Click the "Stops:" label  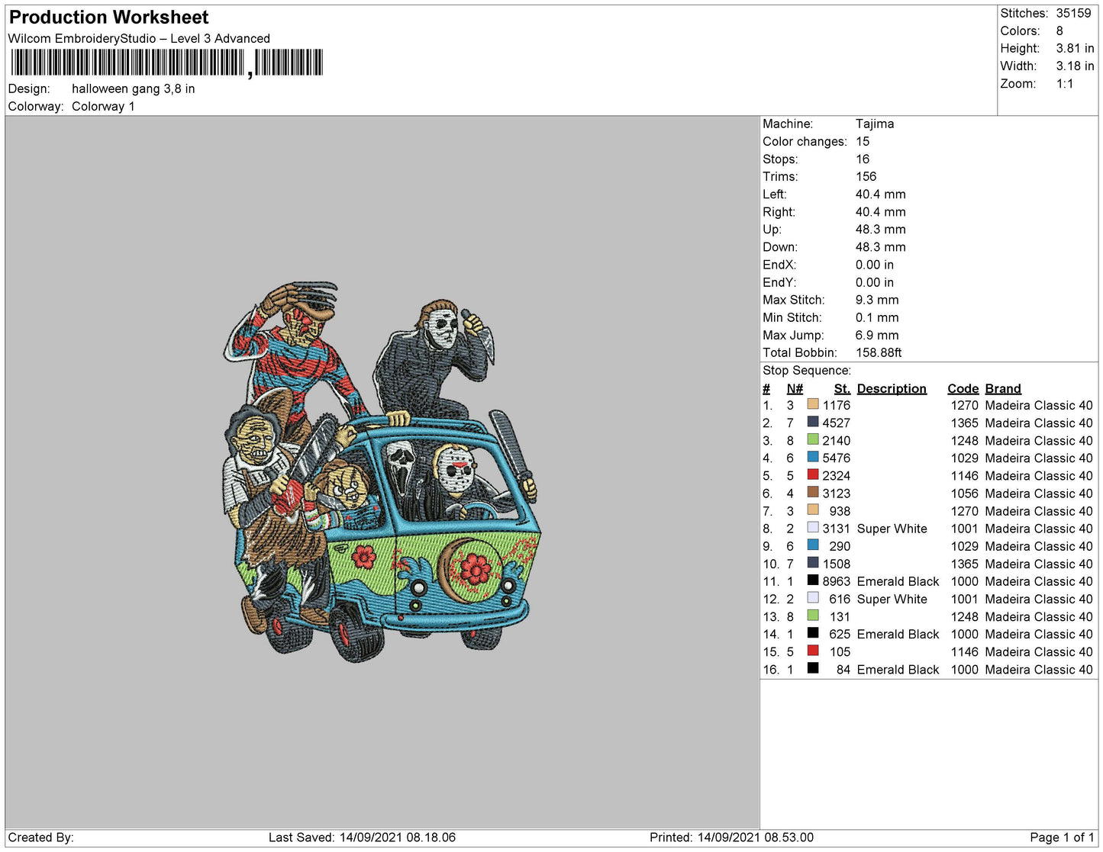[x=780, y=159]
